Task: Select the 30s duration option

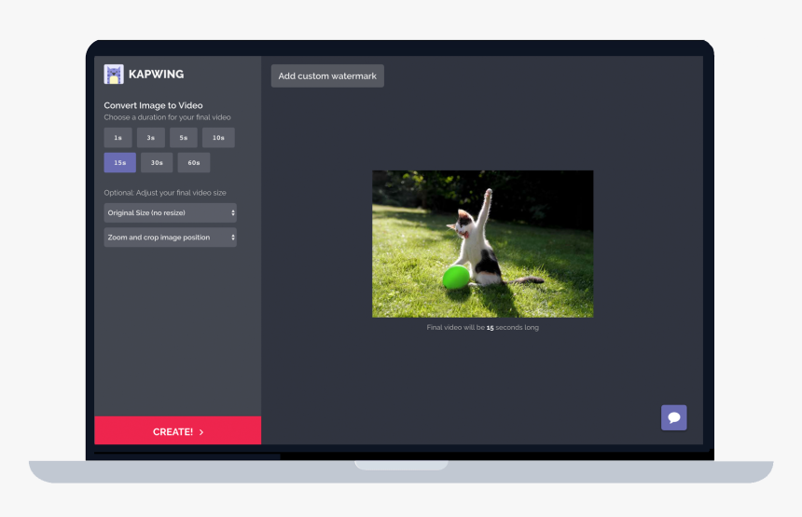Action: pyautogui.click(x=157, y=162)
